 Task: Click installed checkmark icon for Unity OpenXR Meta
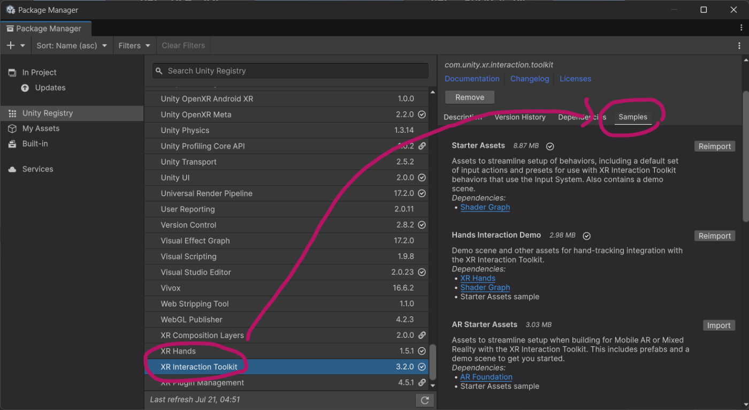click(422, 115)
